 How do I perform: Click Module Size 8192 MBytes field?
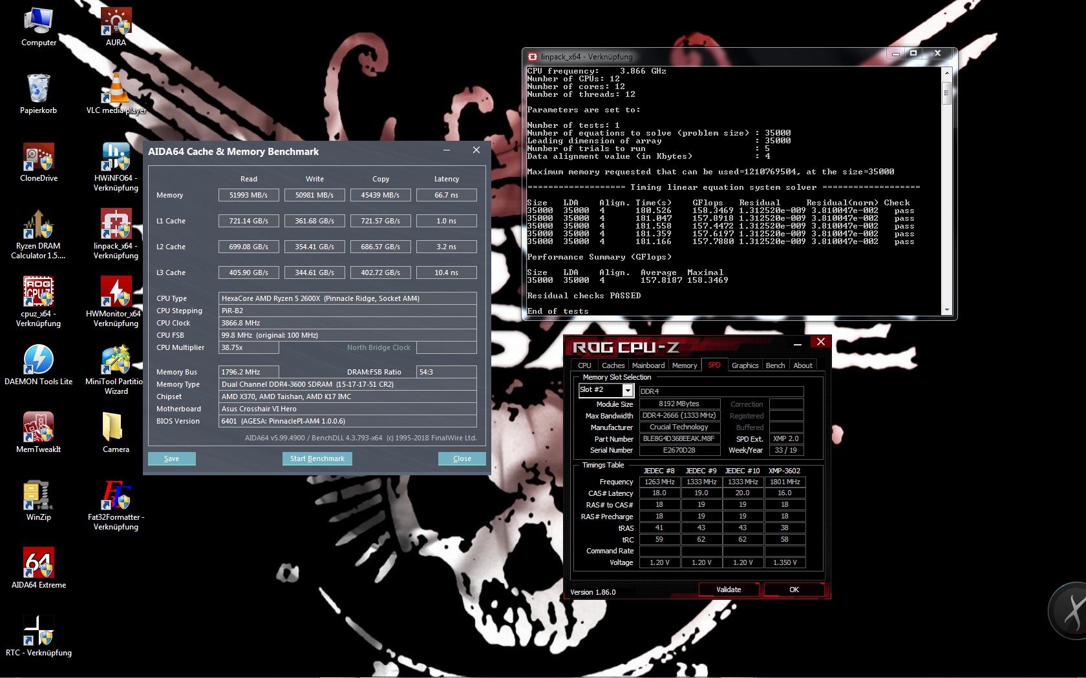tap(679, 404)
